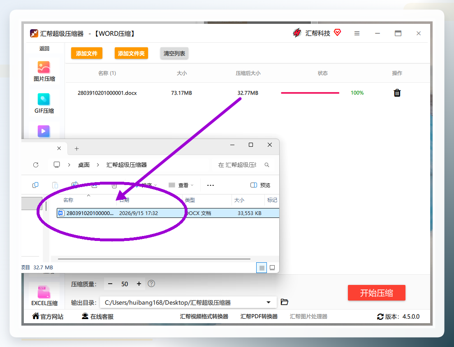Open 汇帮图片处理器 link

pos(309,316)
